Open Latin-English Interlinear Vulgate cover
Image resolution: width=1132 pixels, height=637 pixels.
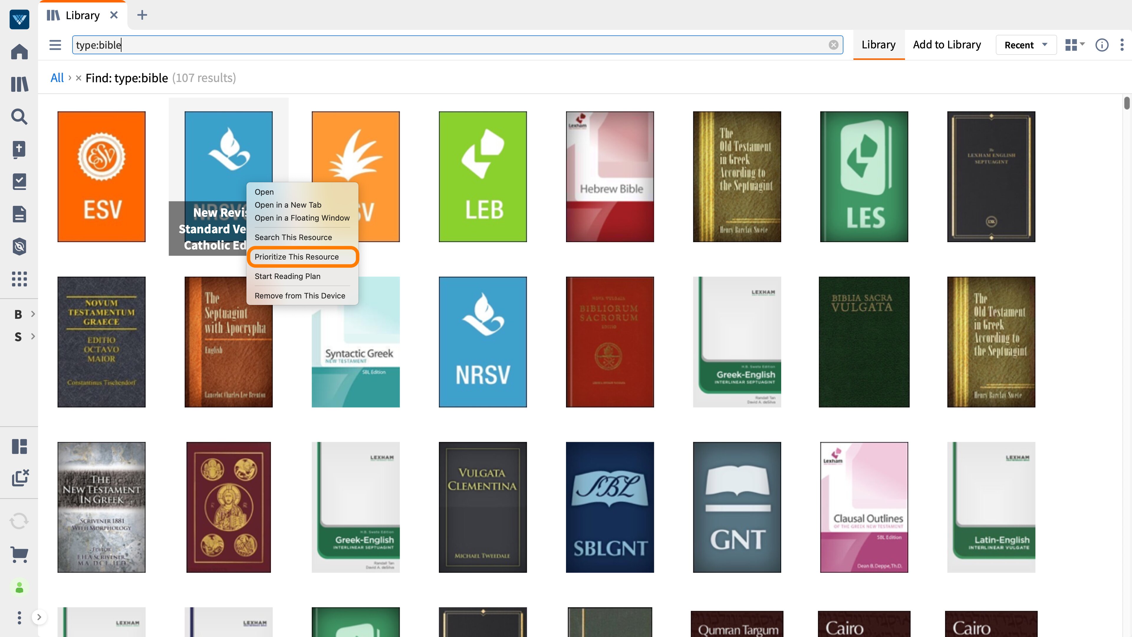click(x=991, y=507)
